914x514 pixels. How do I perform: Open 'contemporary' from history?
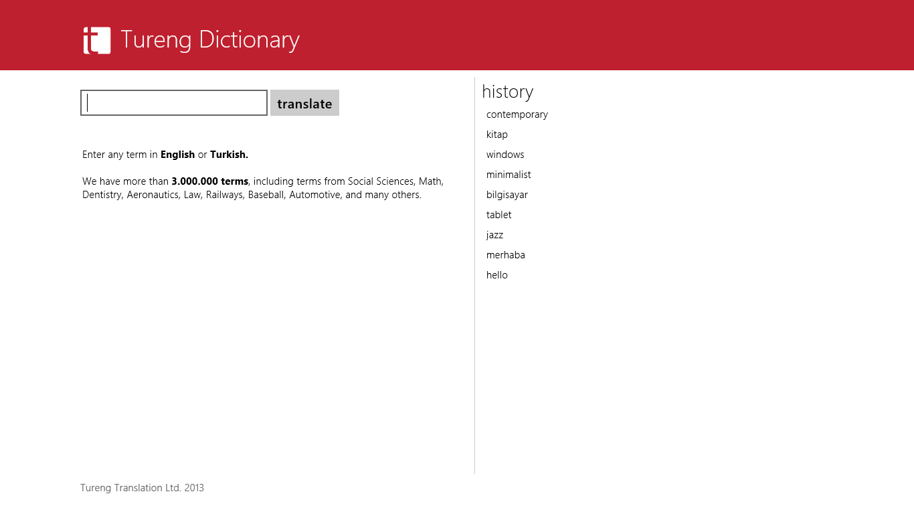coord(517,114)
